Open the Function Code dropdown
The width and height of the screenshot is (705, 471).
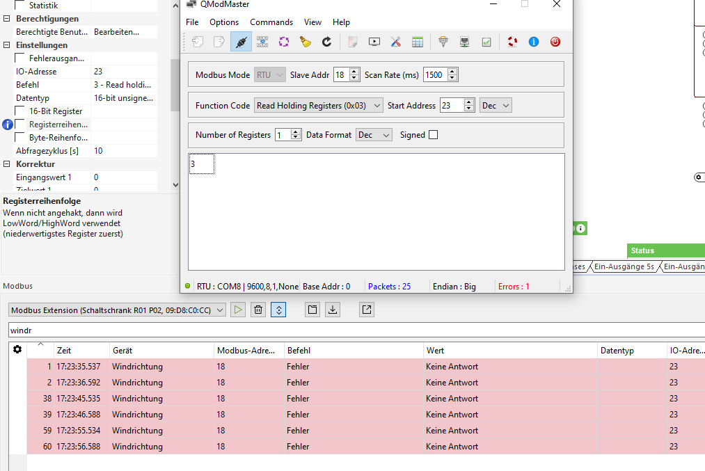[x=319, y=106]
